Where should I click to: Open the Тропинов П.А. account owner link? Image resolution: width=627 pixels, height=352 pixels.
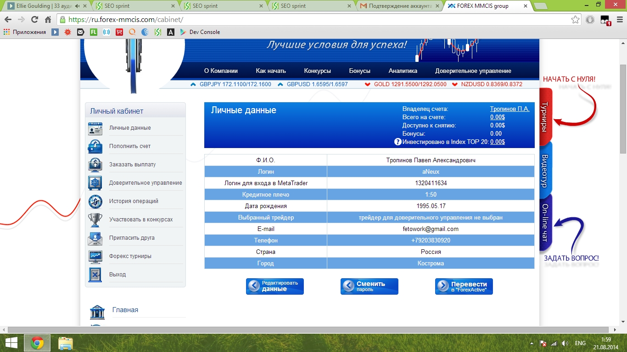(509, 109)
